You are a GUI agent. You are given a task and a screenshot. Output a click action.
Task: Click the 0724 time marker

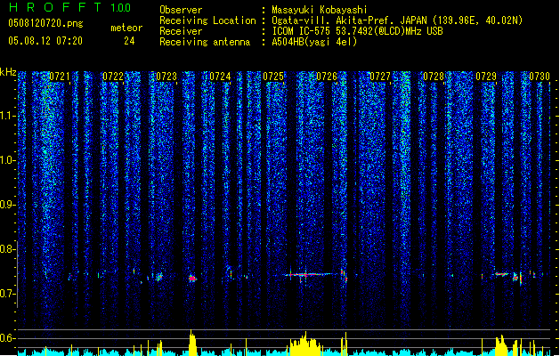pos(220,77)
